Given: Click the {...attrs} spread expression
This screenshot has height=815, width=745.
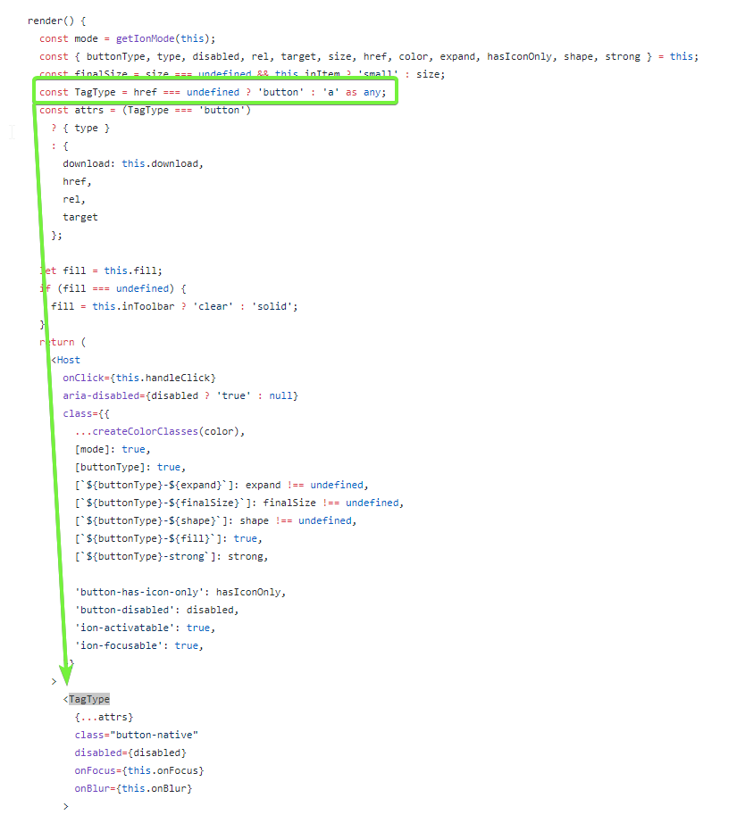Looking at the screenshot, I should 103,716.
